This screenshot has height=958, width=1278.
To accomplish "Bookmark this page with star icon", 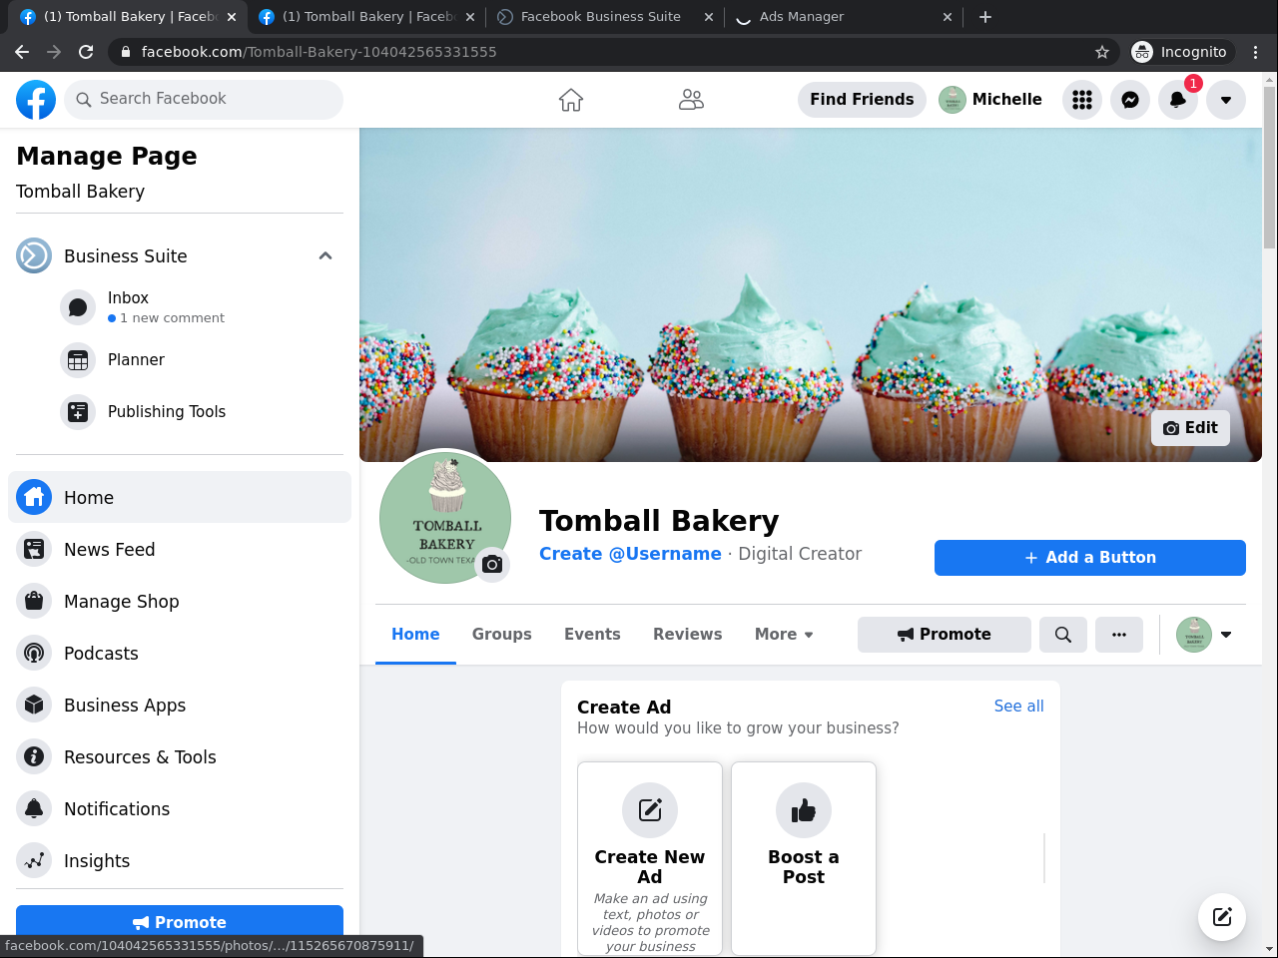I will click(1102, 52).
